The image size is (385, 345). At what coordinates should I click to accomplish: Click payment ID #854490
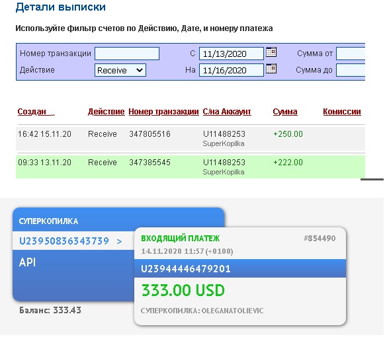tap(320, 238)
